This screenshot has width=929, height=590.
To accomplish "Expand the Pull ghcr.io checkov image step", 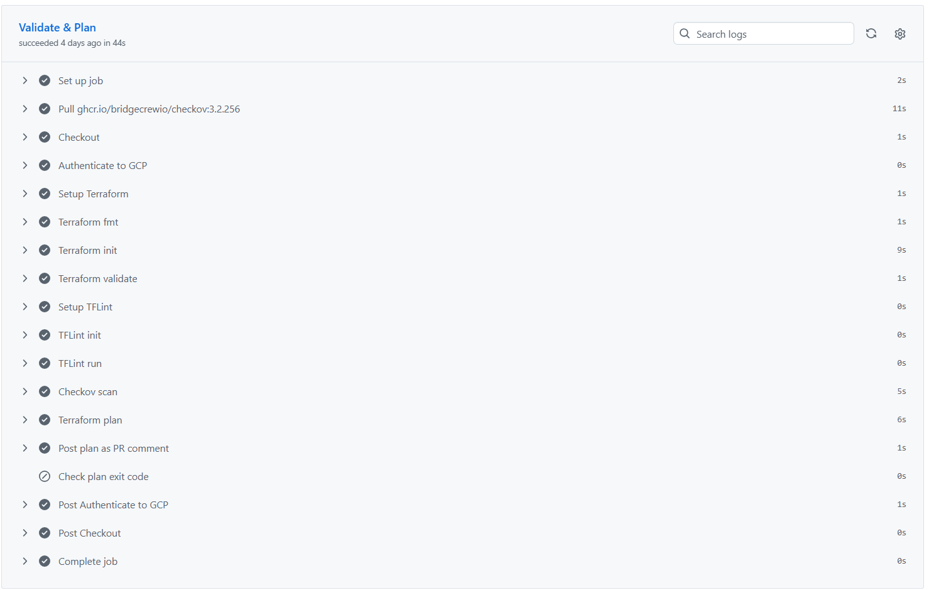I will (x=25, y=109).
